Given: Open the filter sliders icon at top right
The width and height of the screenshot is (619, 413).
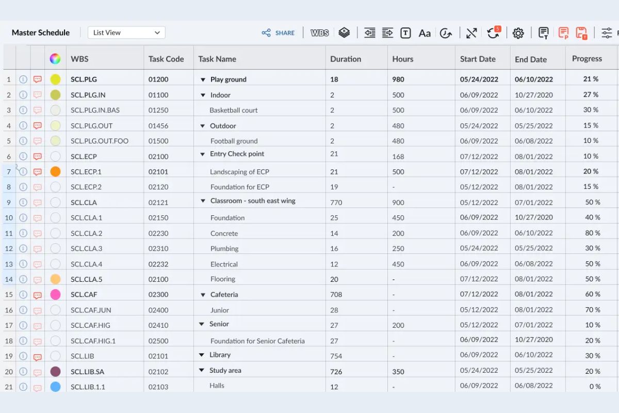Looking at the screenshot, I should pyautogui.click(x=607, y=32).
